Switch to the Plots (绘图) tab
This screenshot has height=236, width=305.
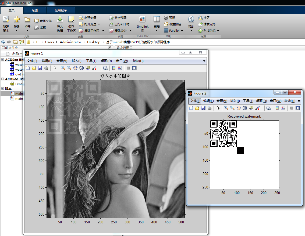point(35,10)
